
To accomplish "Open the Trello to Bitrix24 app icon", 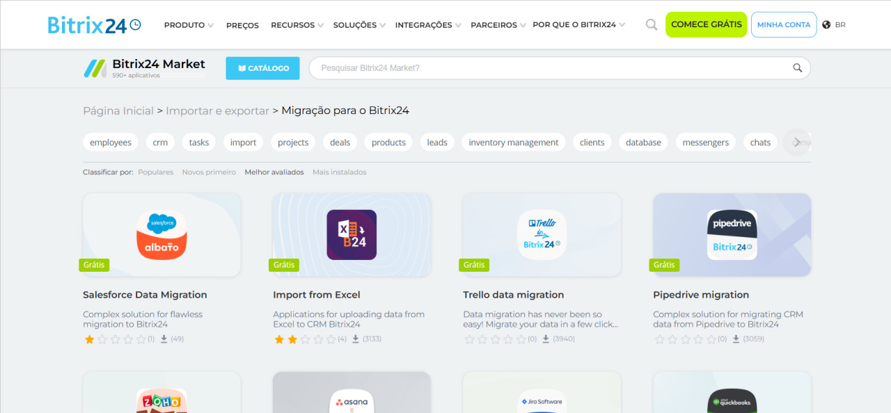I will tap(542, 235).
